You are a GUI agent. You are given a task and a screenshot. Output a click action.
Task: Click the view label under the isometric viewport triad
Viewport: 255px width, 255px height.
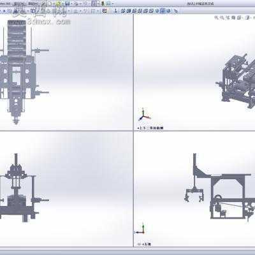(x=150, y=128)
